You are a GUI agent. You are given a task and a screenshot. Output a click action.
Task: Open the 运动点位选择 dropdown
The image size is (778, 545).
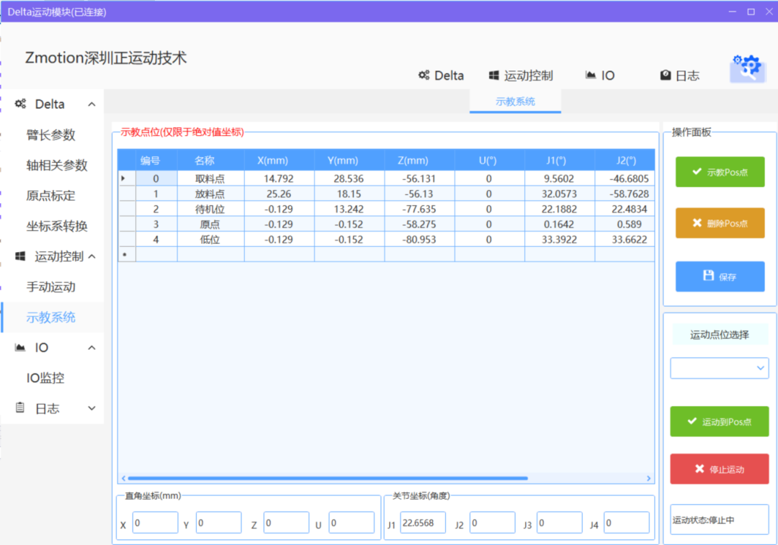click(720, 368)
